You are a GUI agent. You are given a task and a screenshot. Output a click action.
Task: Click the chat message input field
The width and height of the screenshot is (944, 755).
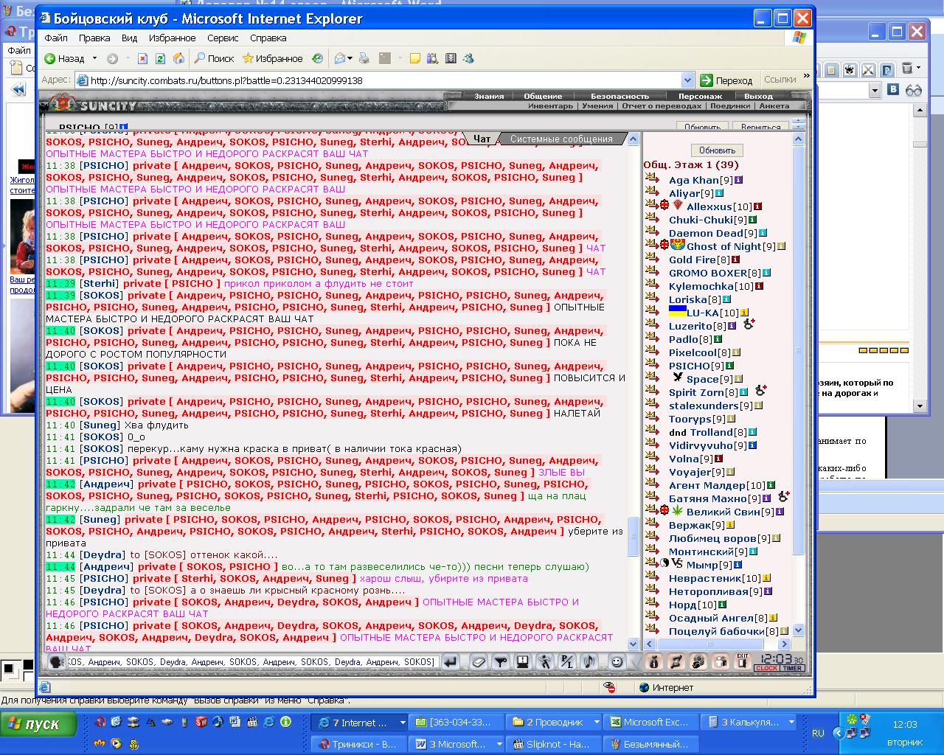[252, 661]
